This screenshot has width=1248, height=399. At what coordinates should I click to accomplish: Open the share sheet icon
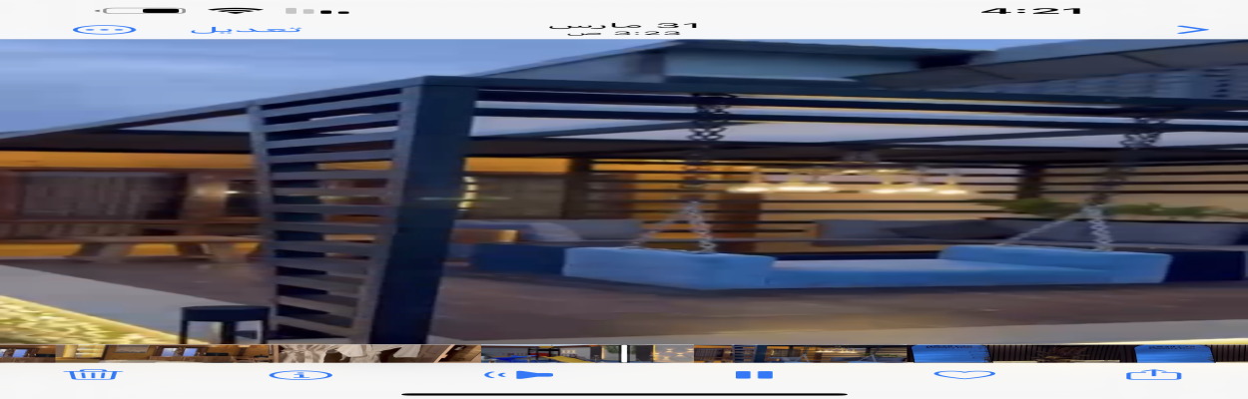point(1153,375)
